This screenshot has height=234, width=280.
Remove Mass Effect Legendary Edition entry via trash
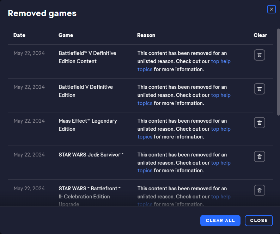[x=260, y=123]
